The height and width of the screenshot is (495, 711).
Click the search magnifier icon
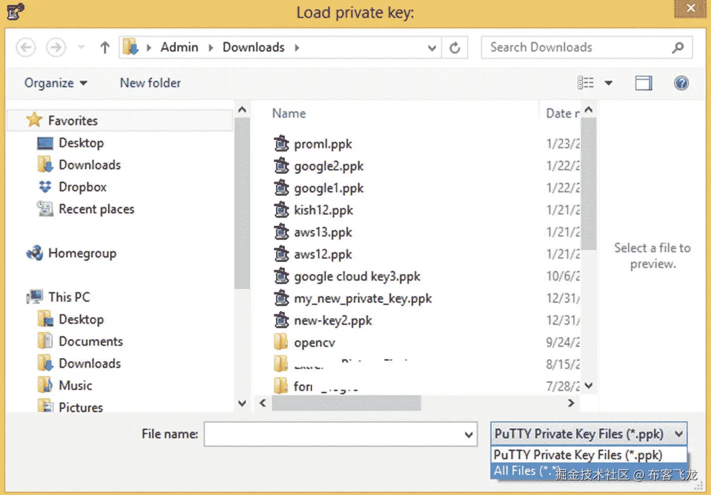click(x=678, y=47)
